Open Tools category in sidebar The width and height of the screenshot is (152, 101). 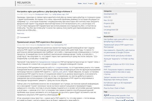[x=106, y=27]
